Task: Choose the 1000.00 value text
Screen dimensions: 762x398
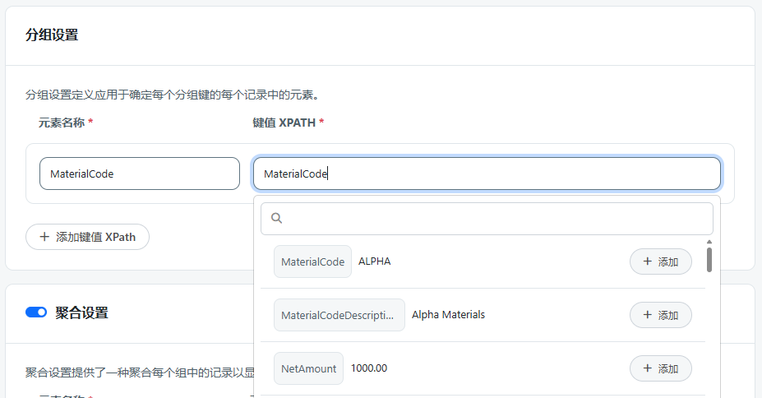Action: click(369, 368)
